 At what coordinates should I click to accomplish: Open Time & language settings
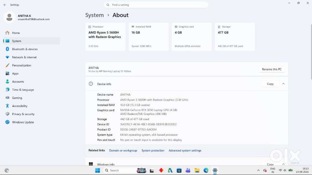(32, 90)
